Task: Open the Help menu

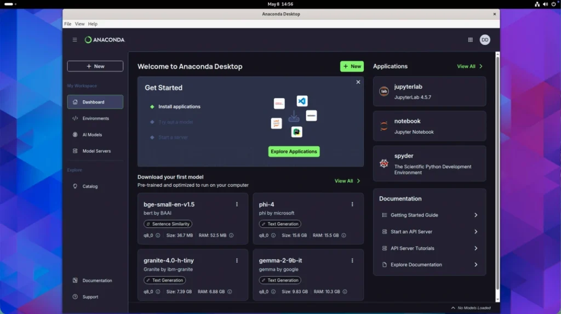Action: (x=93, y=24)
